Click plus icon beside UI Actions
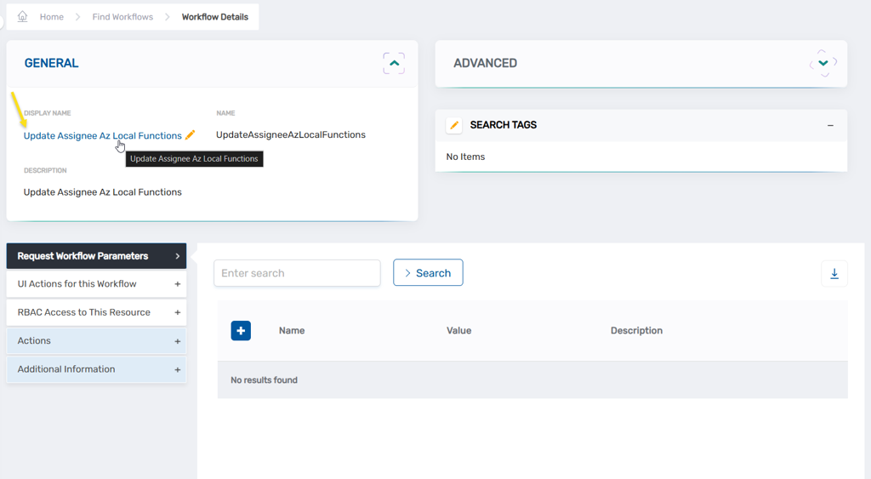Image resolution: width=871 pixels, height=479 pixels. [x=178, y=284]
